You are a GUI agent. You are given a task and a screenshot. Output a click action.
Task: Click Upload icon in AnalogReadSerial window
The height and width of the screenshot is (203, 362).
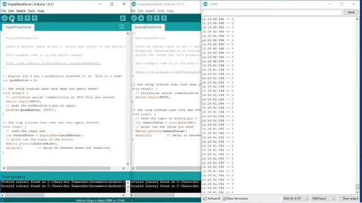[x=141, y=18]
